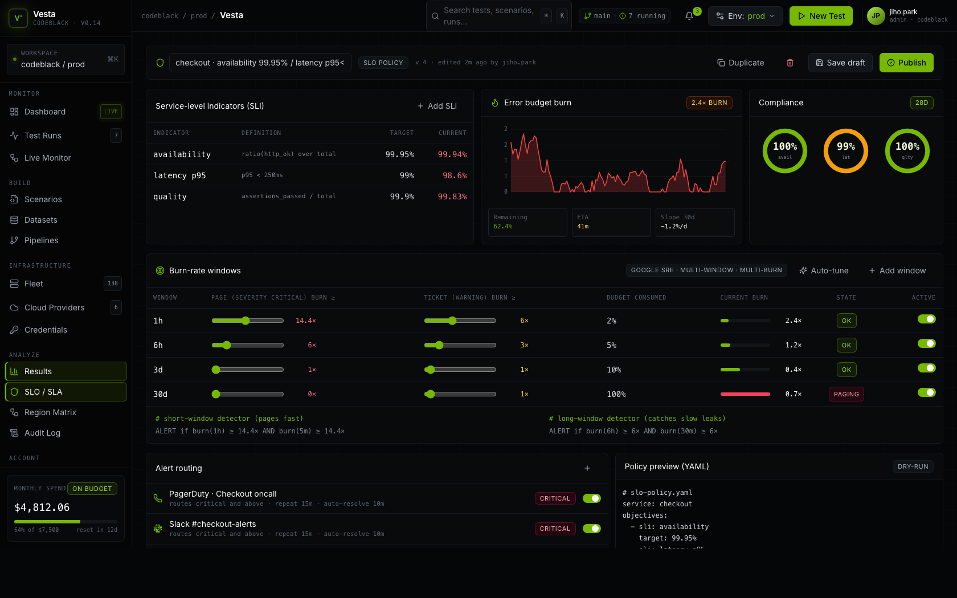The width and height of the screenshot is (957, 598).
Task: Turn off PagerDuty Checkout oncall routing
Action: [x=591, y=498]
